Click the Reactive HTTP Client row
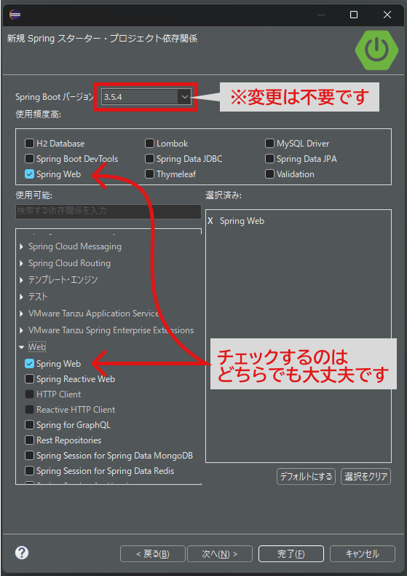Screen dimensions: 407x576 (70, 410)
